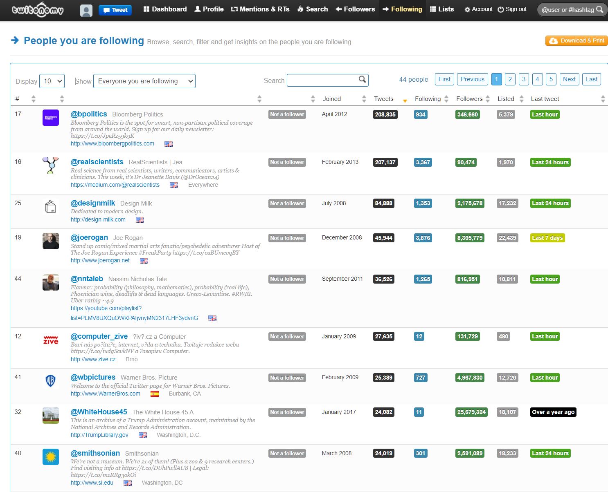Open Account settings
This screenshot has width=608, height=492.
point(478,9)
